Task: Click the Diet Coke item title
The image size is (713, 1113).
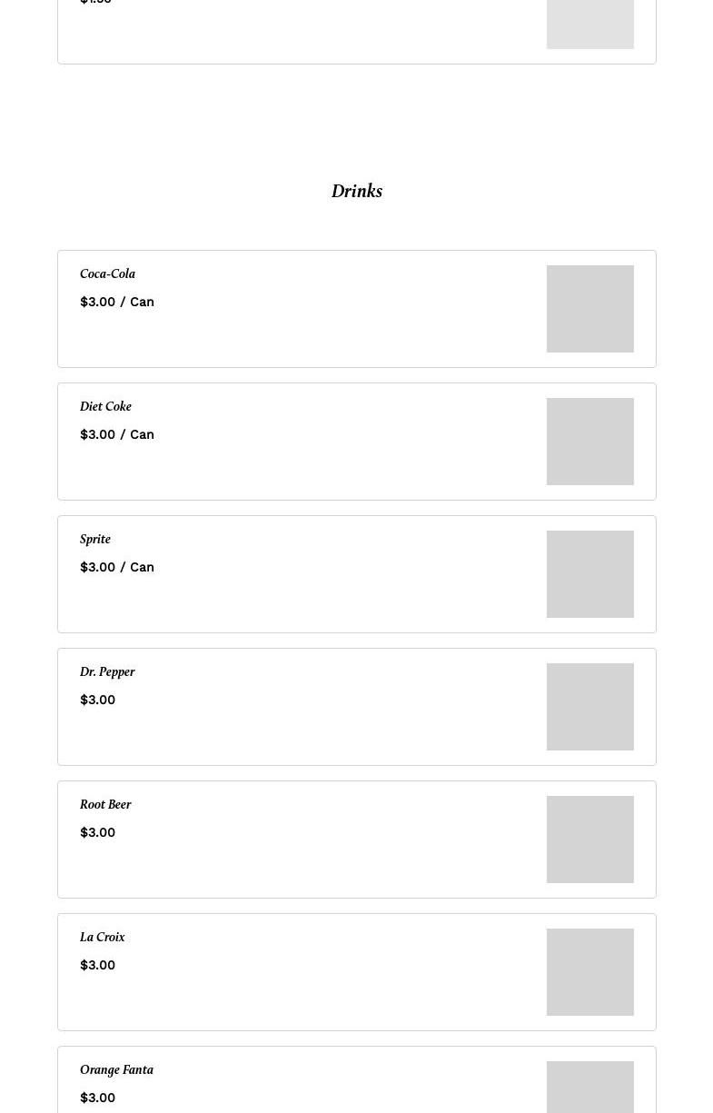Action: coord(105,407)
